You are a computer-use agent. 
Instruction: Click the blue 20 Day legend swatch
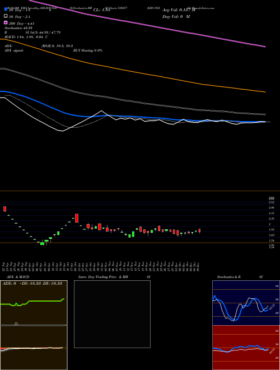[x=6, y=10]
